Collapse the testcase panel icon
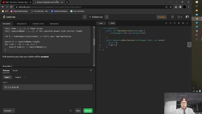 [x=91, y=70]
